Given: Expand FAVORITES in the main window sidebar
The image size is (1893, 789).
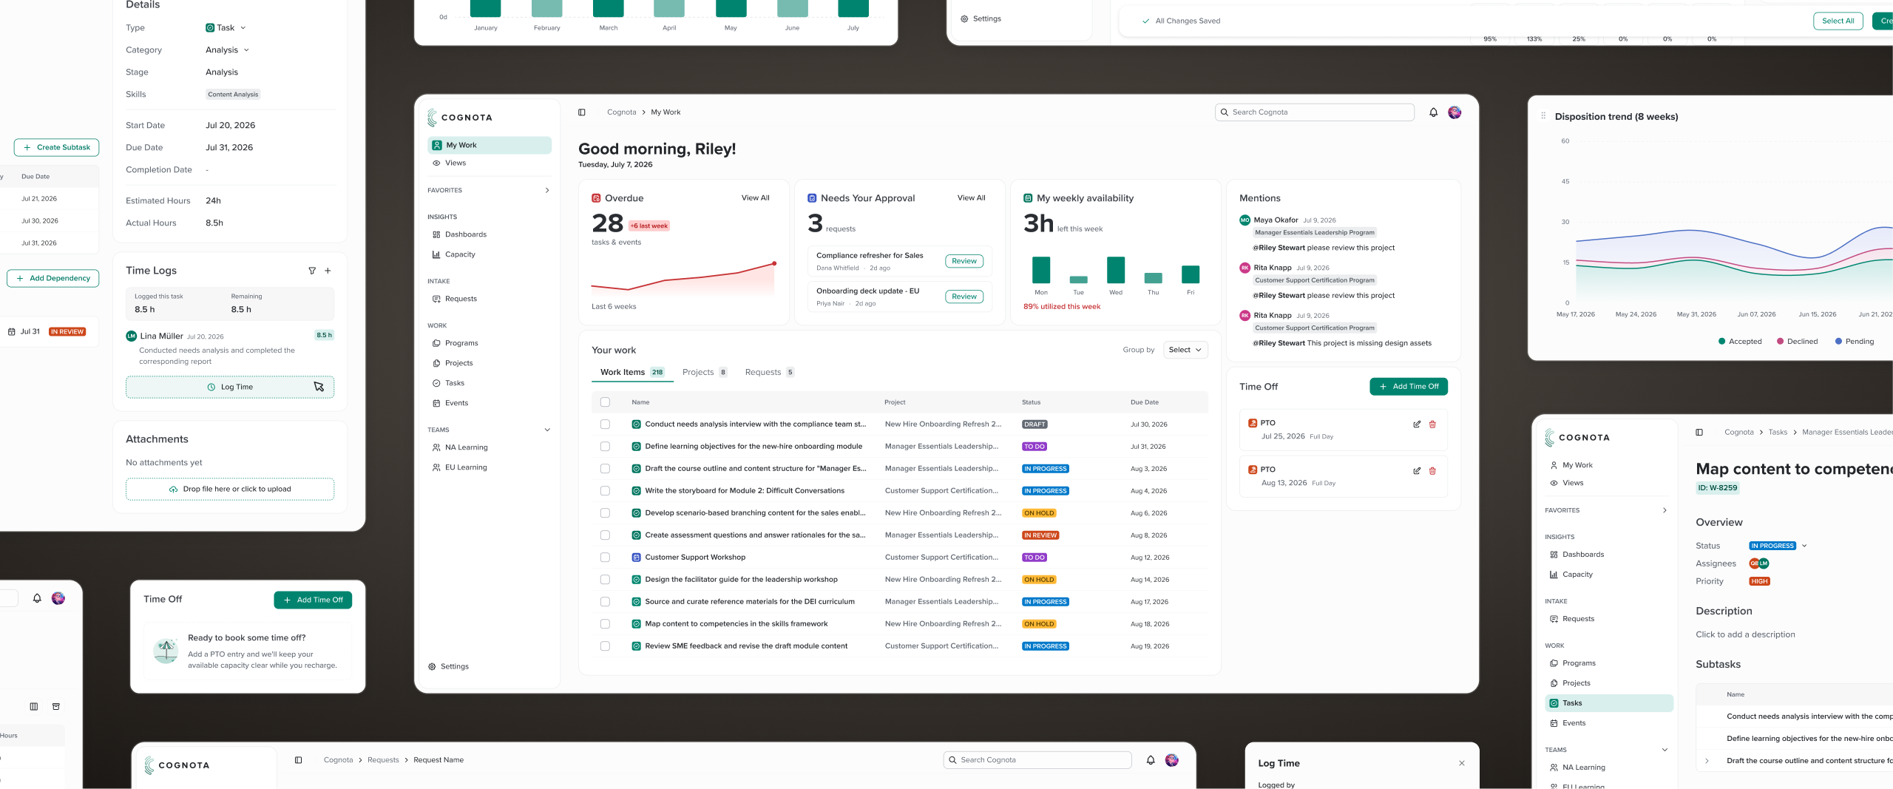Looking at the screenshot, I should click(x=547, y=190).
